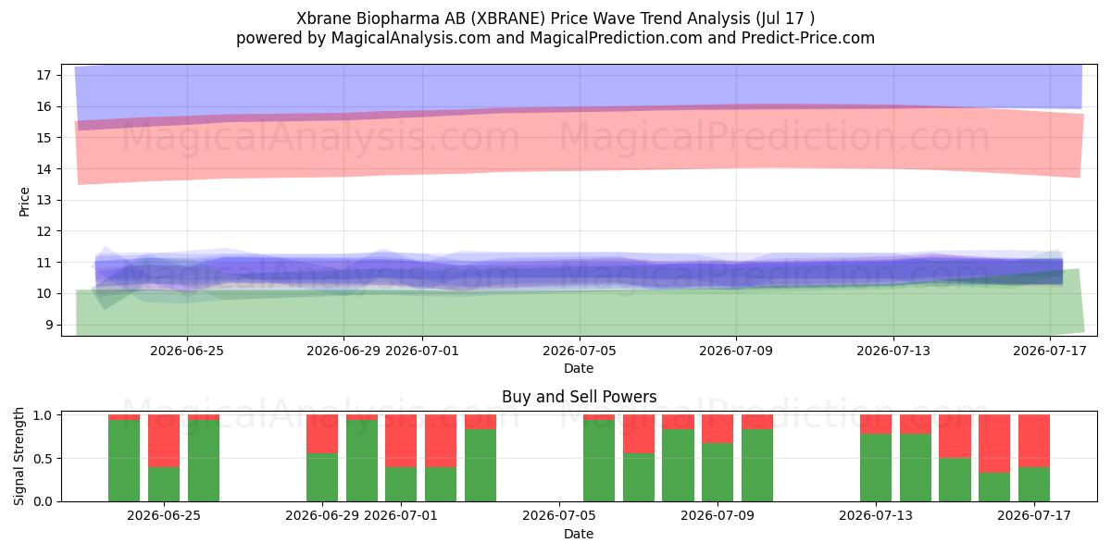Click 2026-06-25 date label under signal chart
The height and width of the screenshot is (555, 1111).
(x=164, y=516)
